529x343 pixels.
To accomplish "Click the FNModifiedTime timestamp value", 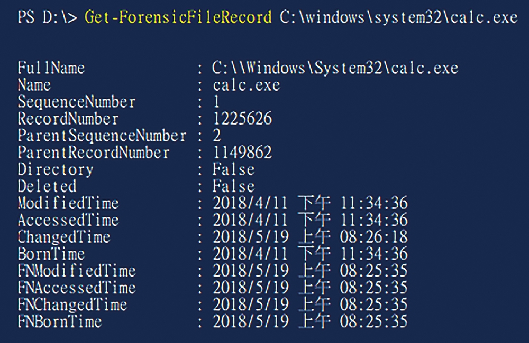I will coord(310,270).
